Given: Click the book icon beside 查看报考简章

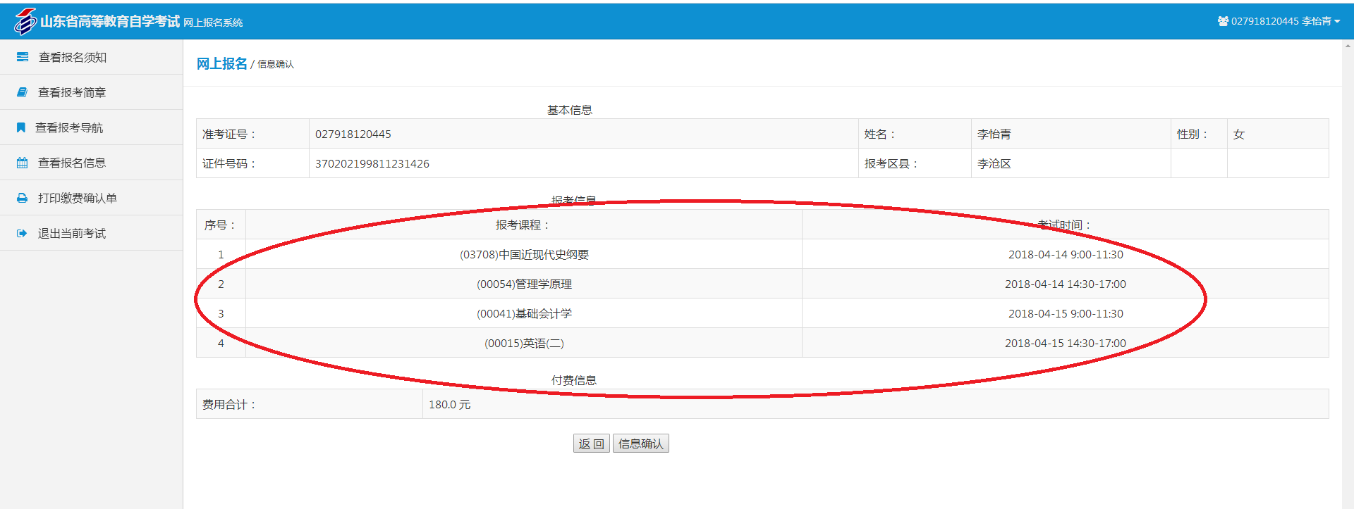Looking at the screenshot, I should point(23,92).
